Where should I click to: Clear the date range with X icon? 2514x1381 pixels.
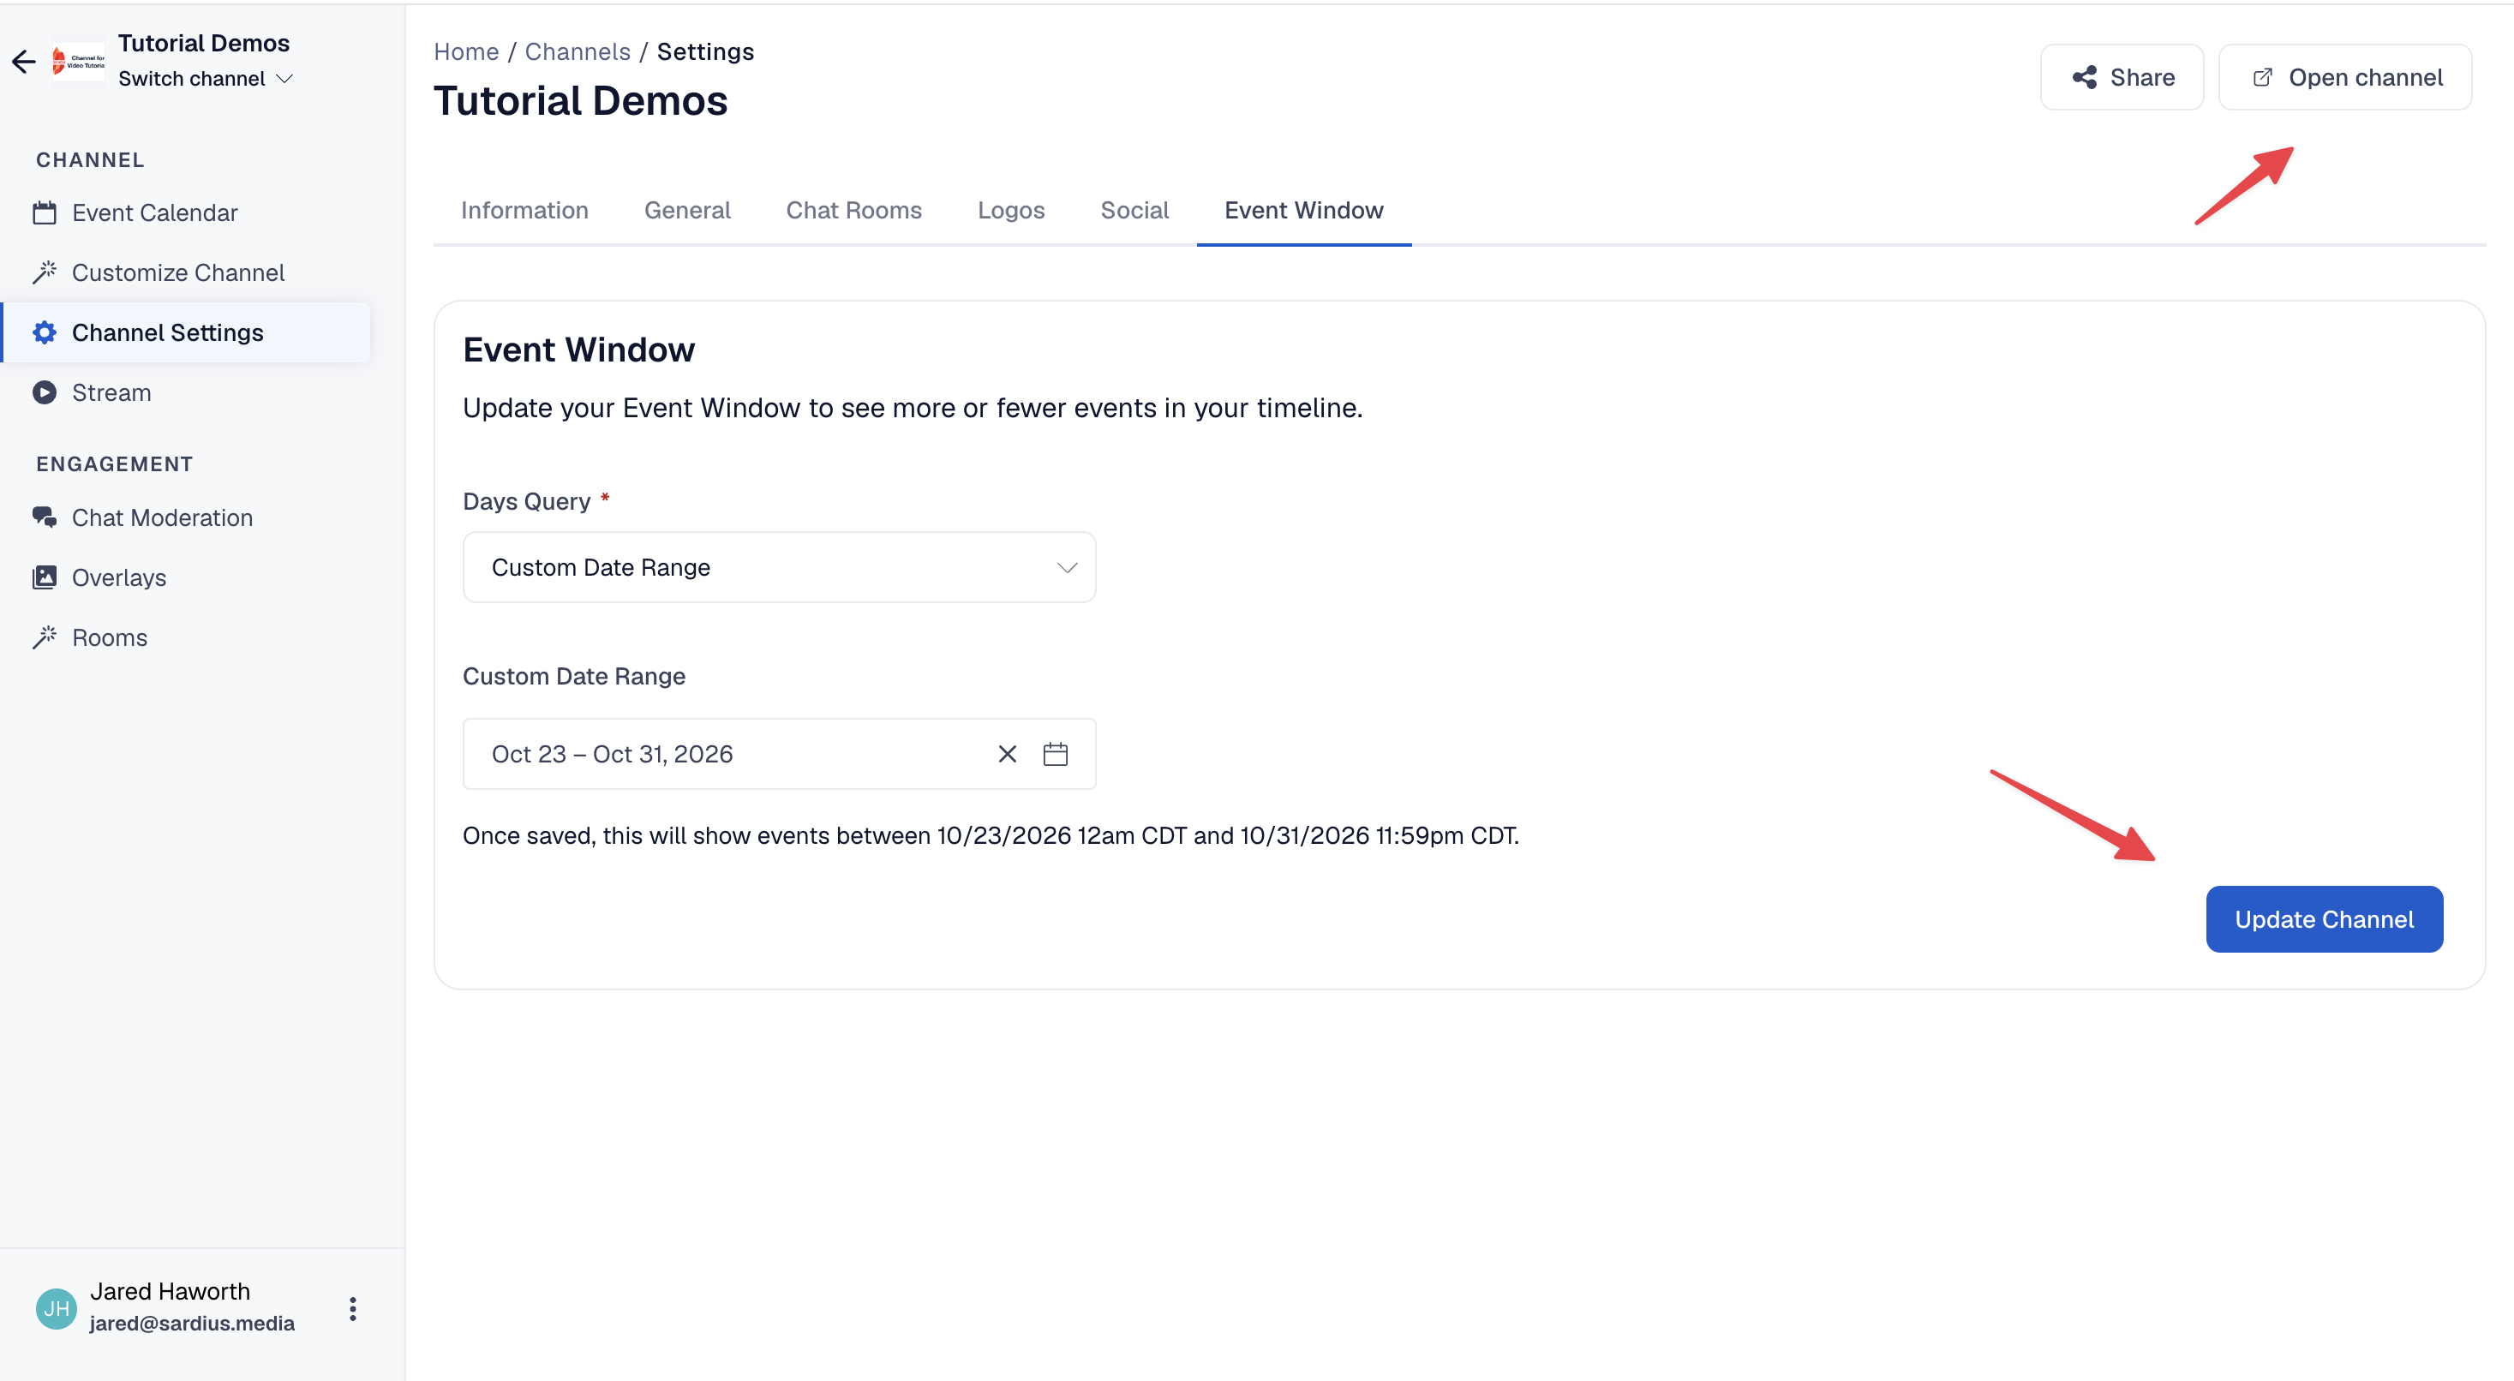pos(1007,753)
